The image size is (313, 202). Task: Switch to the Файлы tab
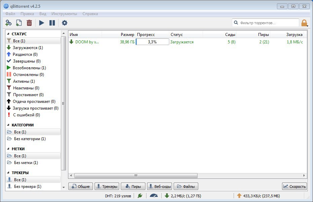(x=186, y=186)
